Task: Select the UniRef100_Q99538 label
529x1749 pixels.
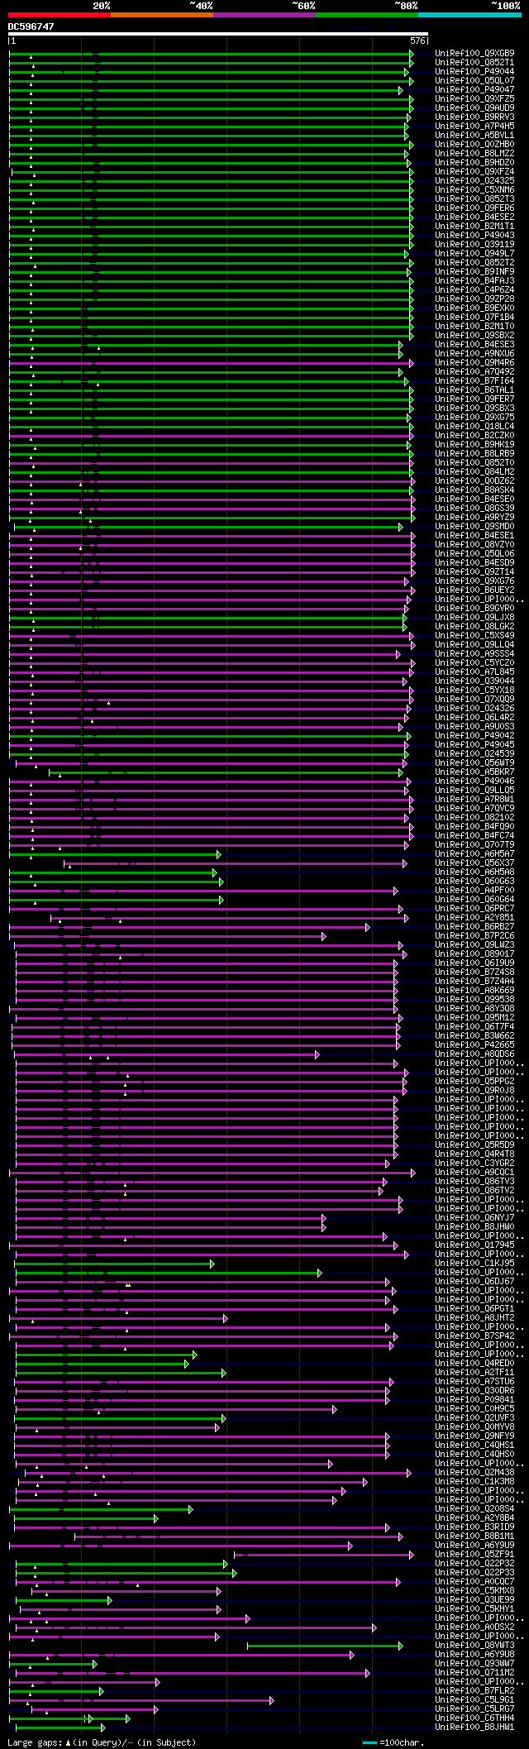Action: click(x=474, y=1000)
